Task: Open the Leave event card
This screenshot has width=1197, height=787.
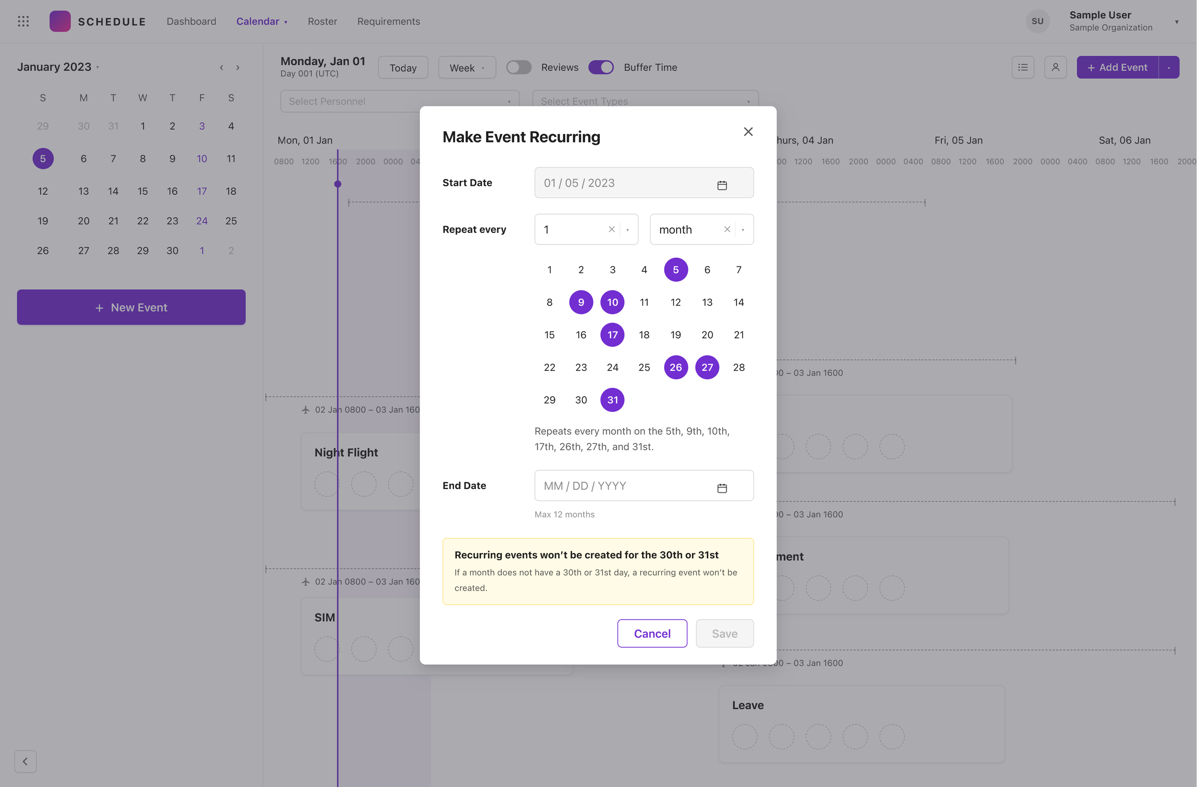Action: tap(861, 724)
